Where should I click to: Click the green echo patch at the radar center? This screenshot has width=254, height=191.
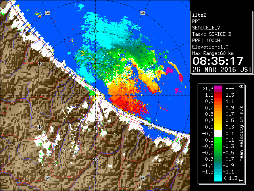[x=92, y=93]
